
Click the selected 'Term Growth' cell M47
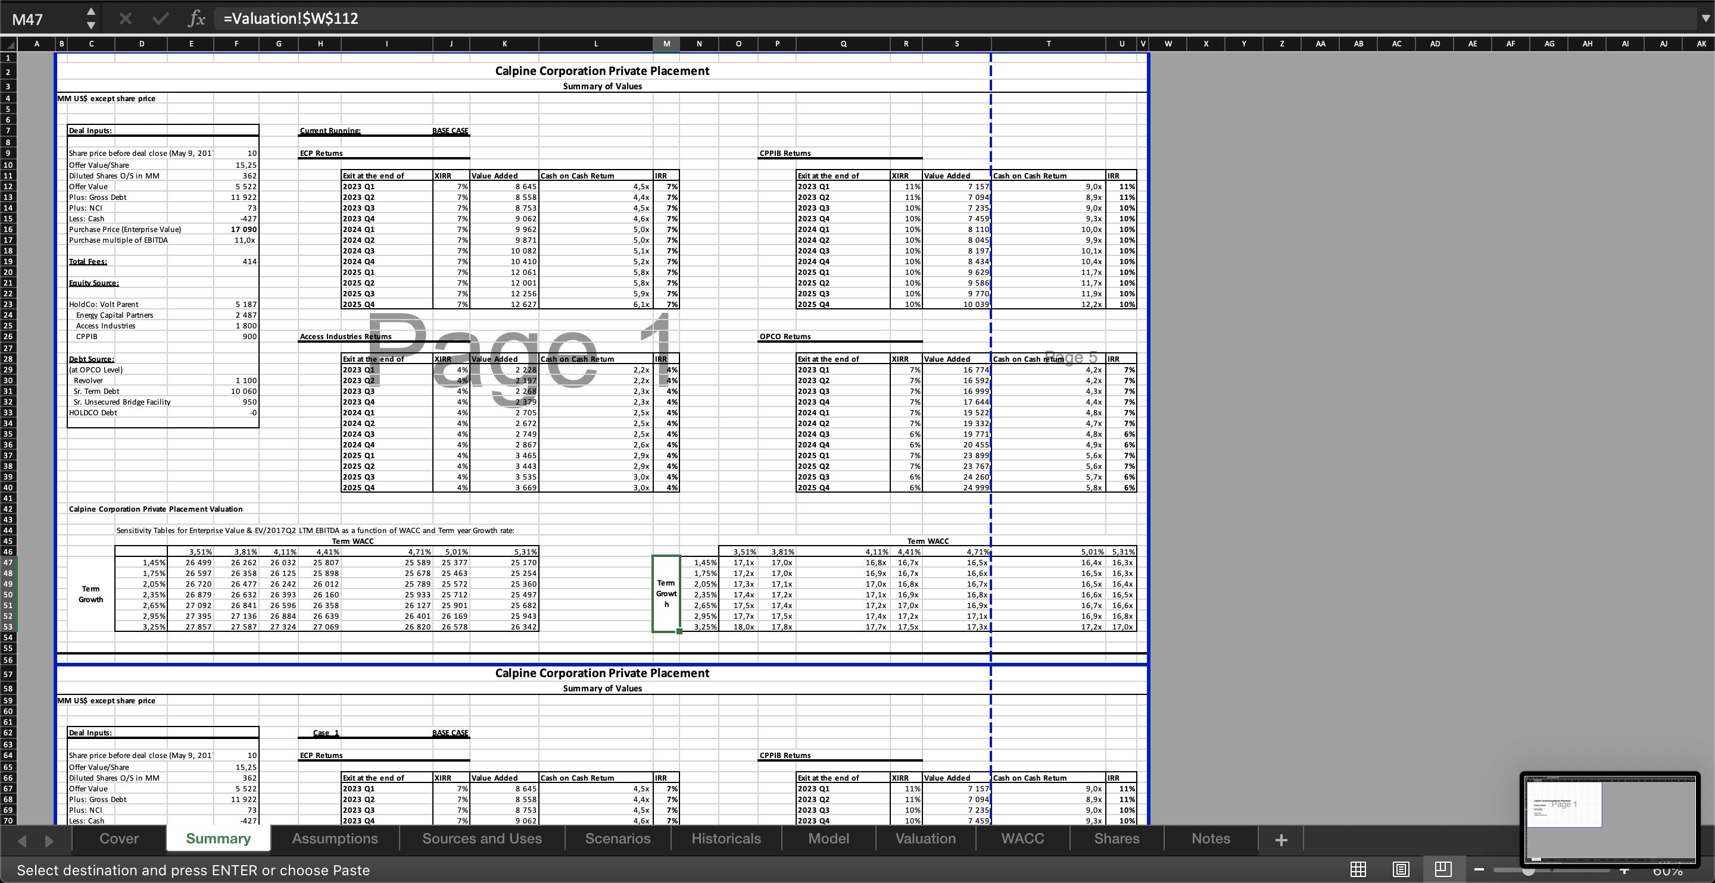click(x=666, y=594)
